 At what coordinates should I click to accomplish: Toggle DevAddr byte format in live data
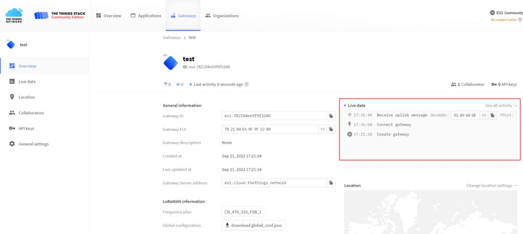[484, 115]
